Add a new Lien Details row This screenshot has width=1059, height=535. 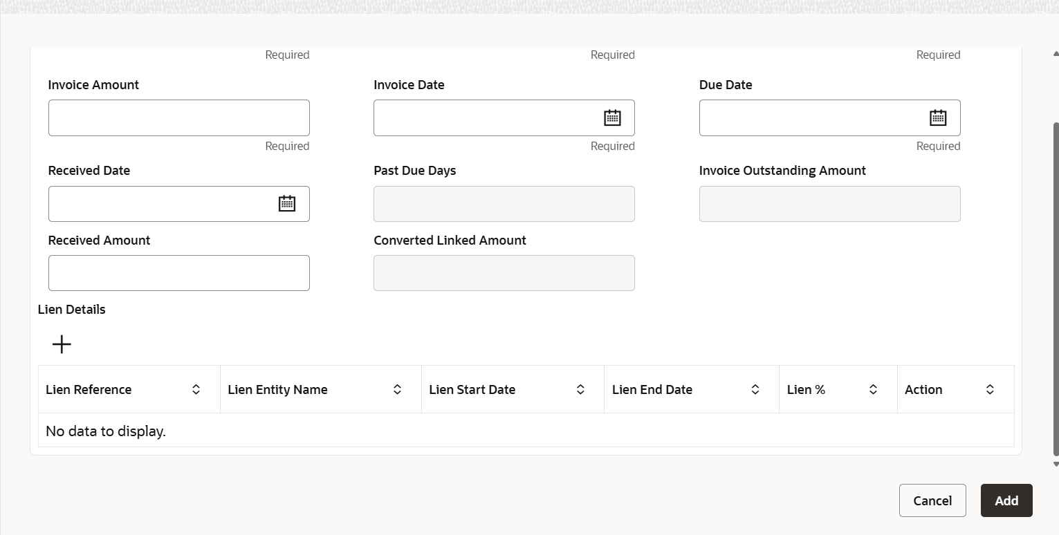coord(62,344)
